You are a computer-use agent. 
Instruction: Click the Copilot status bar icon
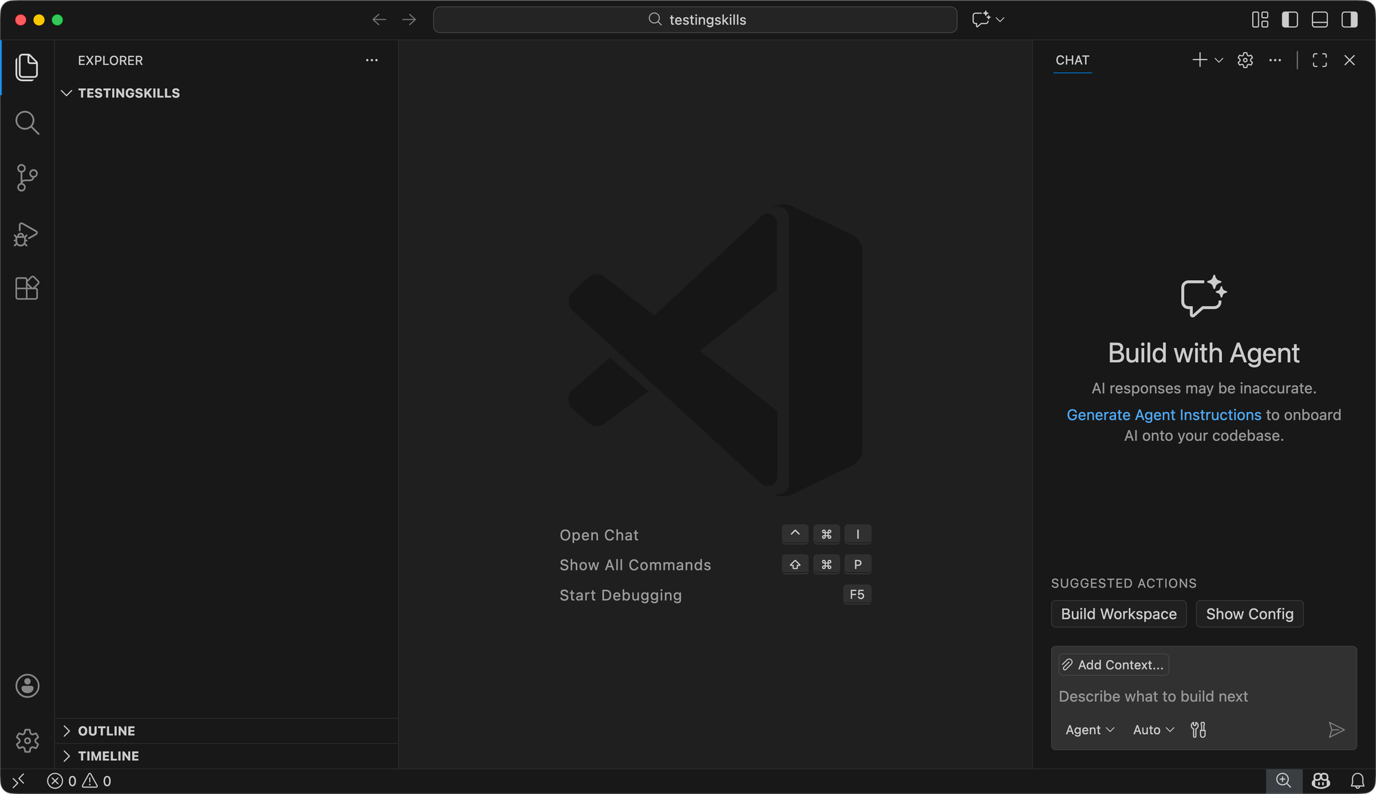1320,781
